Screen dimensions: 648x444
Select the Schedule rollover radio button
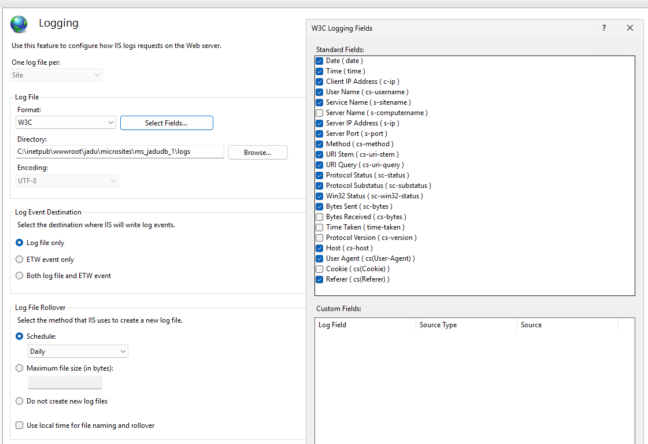(20, 336)
